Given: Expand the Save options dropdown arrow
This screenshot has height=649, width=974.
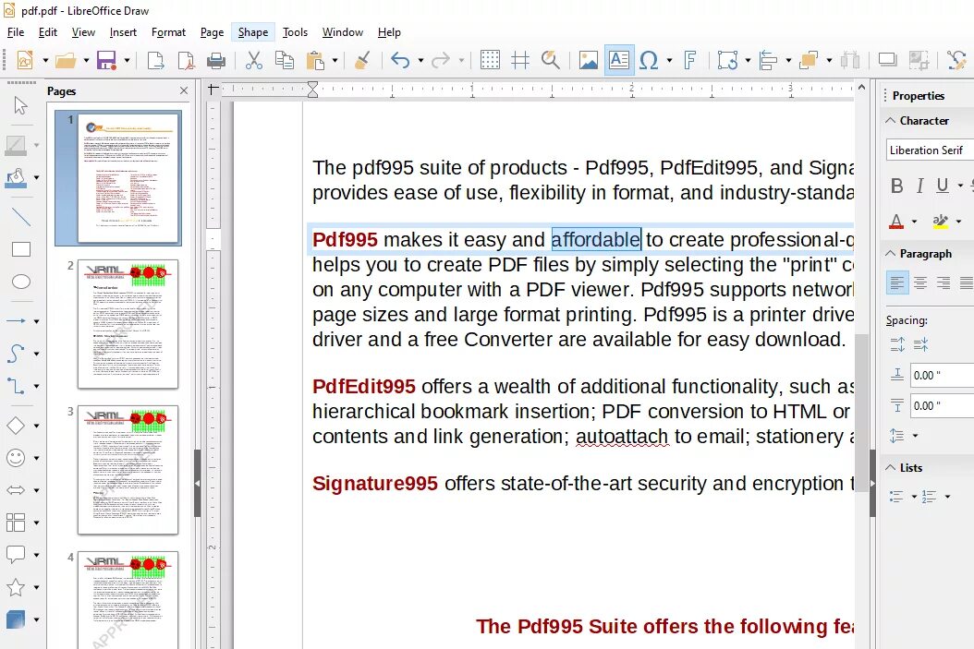Looking at the screenshot, I should pyautogui.click(x=127, y=60).
